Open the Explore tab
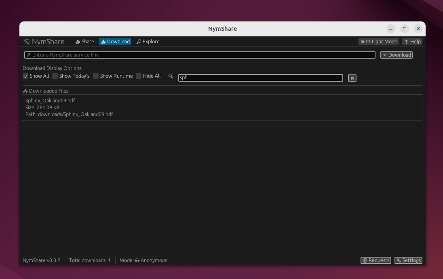 [x=148, y=42]
